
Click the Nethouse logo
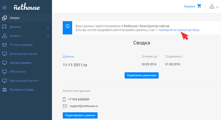tap(27, 7)
